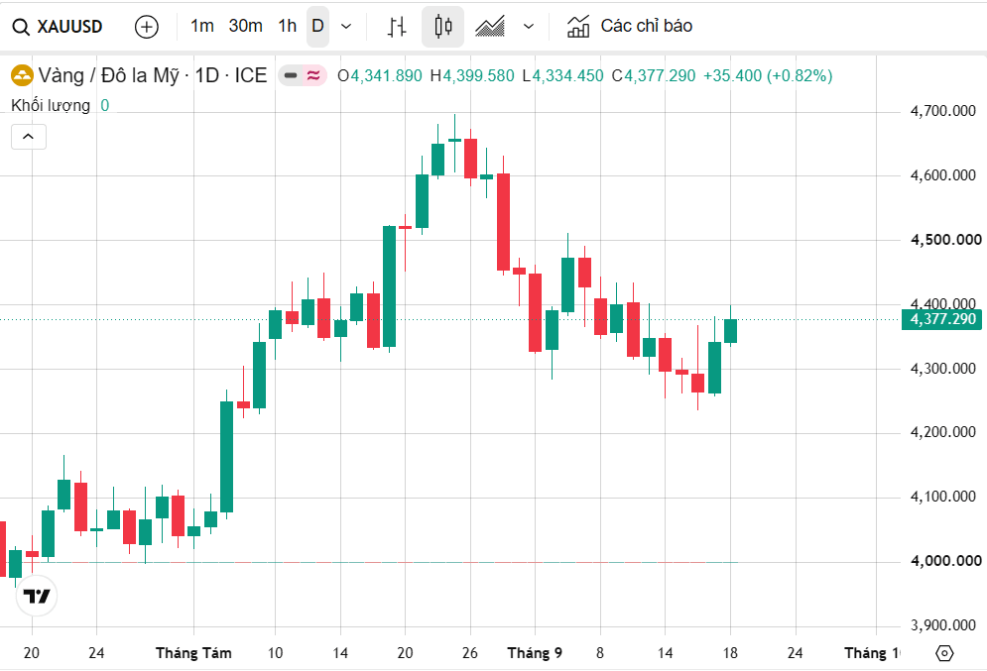The height and width of the screenshot is (671, 987).
Task: Select the 1h timeframe
Action: pyautogui.click(x=287, y=26)
